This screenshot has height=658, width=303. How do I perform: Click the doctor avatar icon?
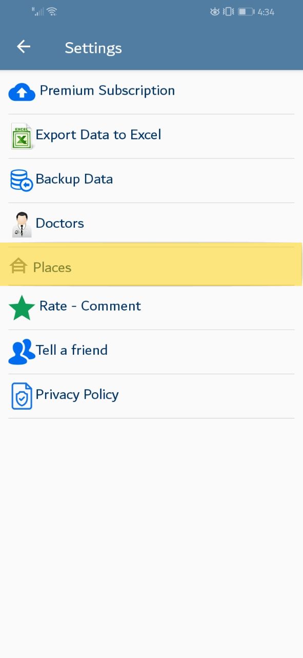22,225
